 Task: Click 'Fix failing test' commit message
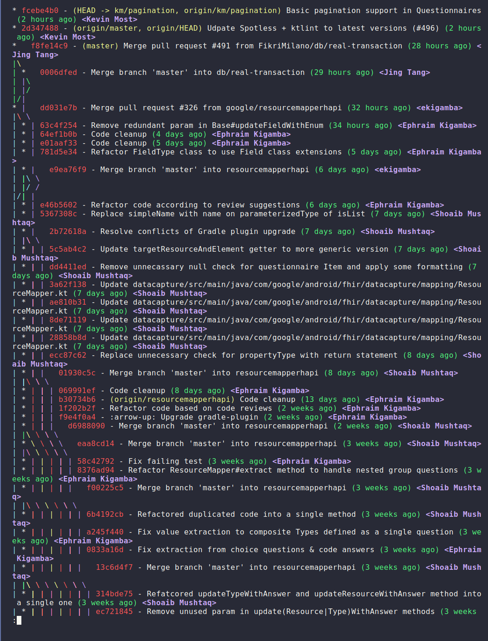point(165,461)
